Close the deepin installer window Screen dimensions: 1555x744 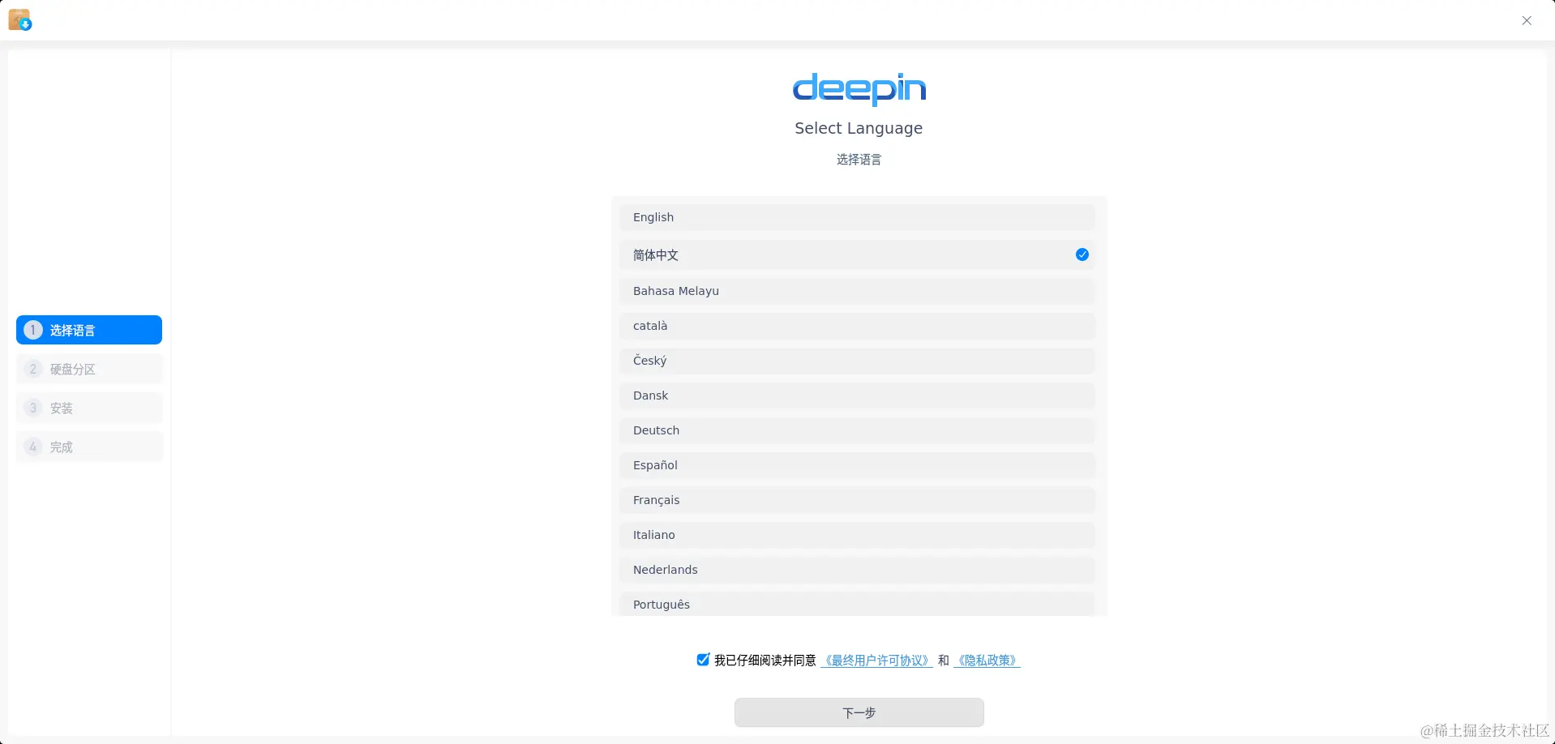[1527, 21]
